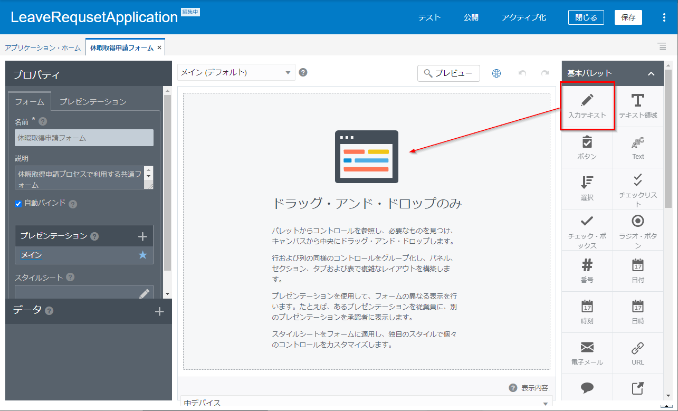Screen dimensions: 678x411
Task: Choose the 電子メール control icon
Action: (587, 353)
